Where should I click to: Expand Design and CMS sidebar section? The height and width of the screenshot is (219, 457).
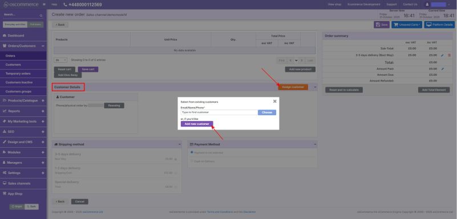pos(43,142)
